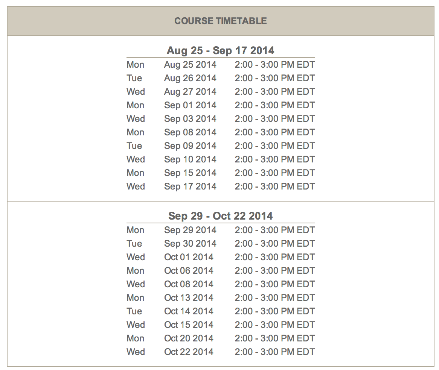The image size is (439, 370).
Task: Pick the Sep 03 2014 session date
Action: [x=190, y=119]
